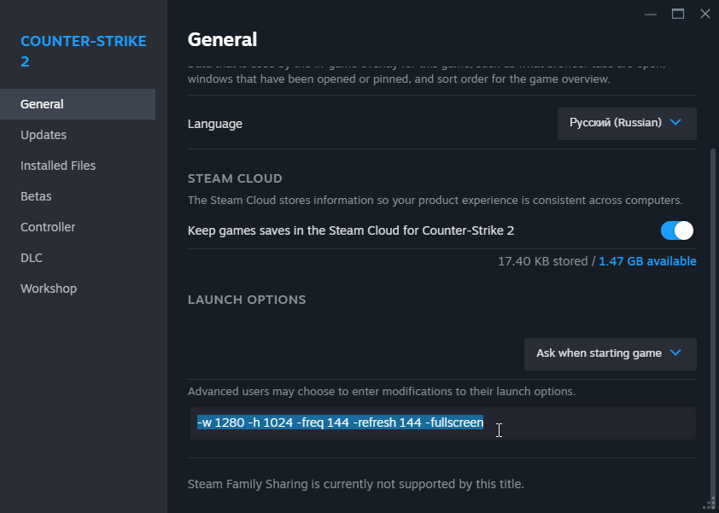Go to Installed Files section
The width and height of the screenshot is (719, 513).
58,166
